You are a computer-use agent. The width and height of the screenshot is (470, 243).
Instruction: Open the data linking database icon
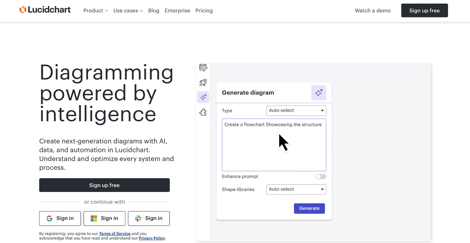203,67
